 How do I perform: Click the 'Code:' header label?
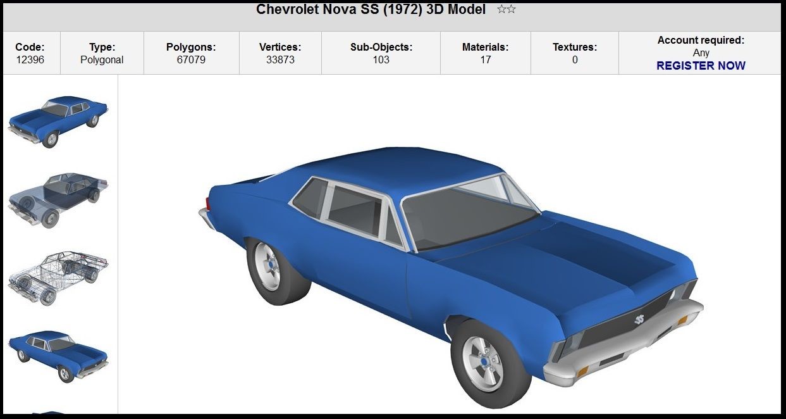click(x=30, y=47)
